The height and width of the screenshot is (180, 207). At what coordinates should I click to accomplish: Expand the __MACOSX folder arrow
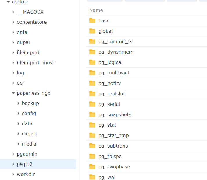coord(13,12)
